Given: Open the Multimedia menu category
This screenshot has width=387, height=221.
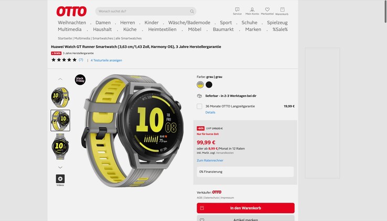Looking at the screenshot, I should (70, 29).
